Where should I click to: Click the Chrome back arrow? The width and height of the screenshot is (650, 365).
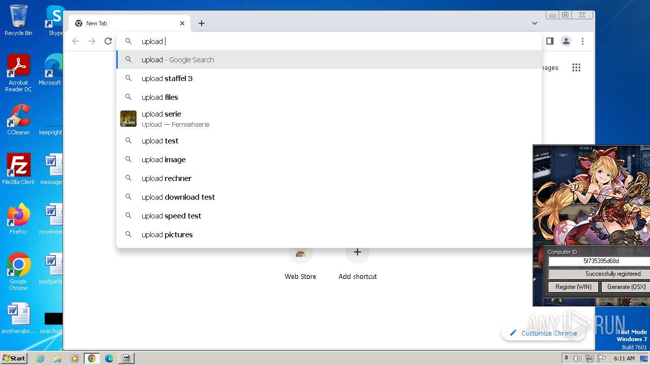click(76, 41)
